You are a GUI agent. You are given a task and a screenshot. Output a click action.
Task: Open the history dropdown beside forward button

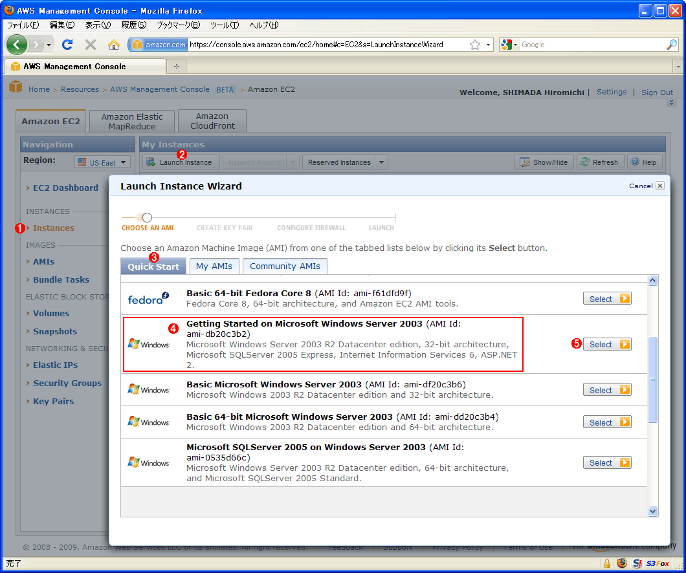tap(49, 45)
